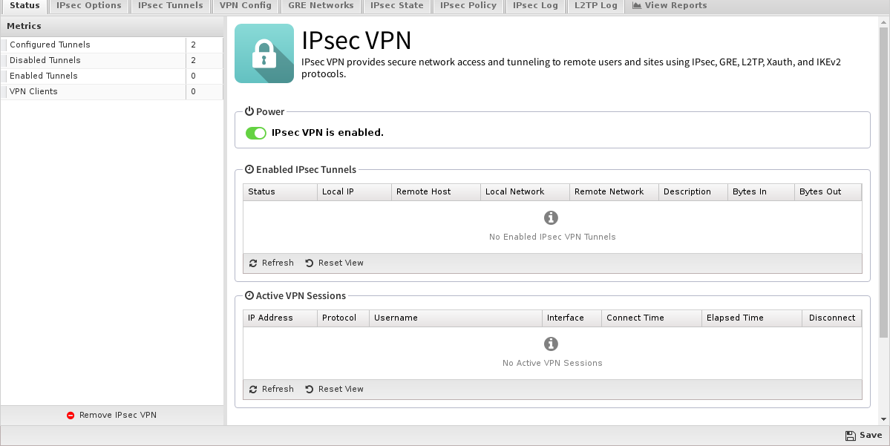Click Reset View icon under Enabled IPsec Tunnels
The height and width of the screenshot is (446, 890).
(310, 263)
